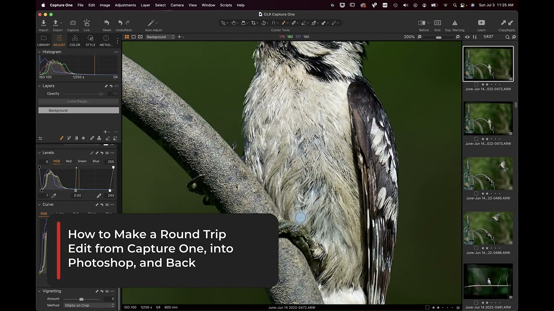This screenshot has width=554, height=311.
Task: Select the Pan hand cursor tool
Action: coord(234,23)
